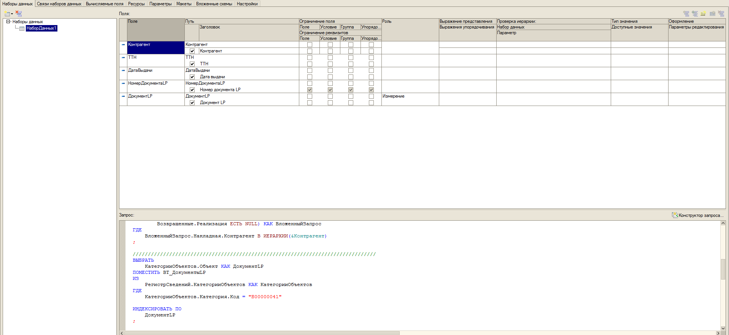Click the query horizontal scrollbar thumb

(x=262, y=333)
